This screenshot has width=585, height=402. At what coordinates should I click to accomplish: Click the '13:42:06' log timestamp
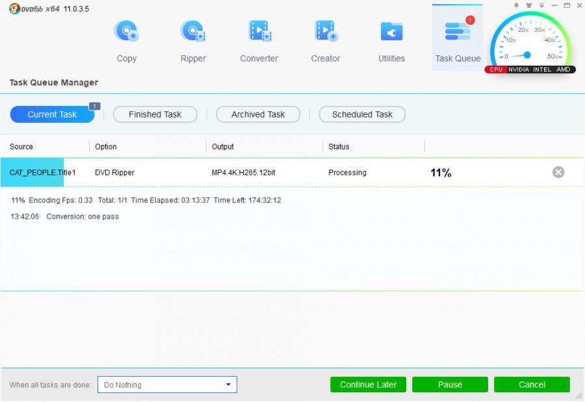(25, 216)
